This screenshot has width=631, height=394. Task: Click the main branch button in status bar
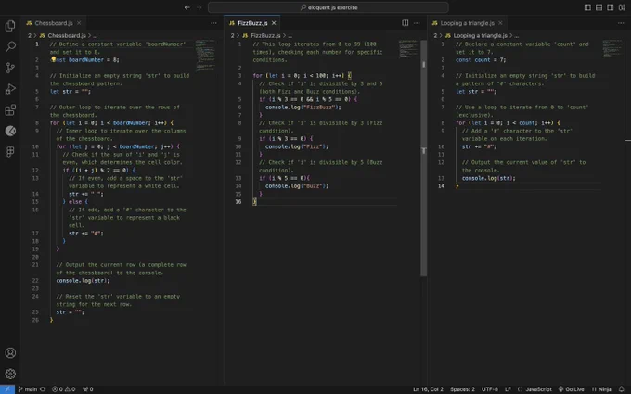tap(27, 389)
